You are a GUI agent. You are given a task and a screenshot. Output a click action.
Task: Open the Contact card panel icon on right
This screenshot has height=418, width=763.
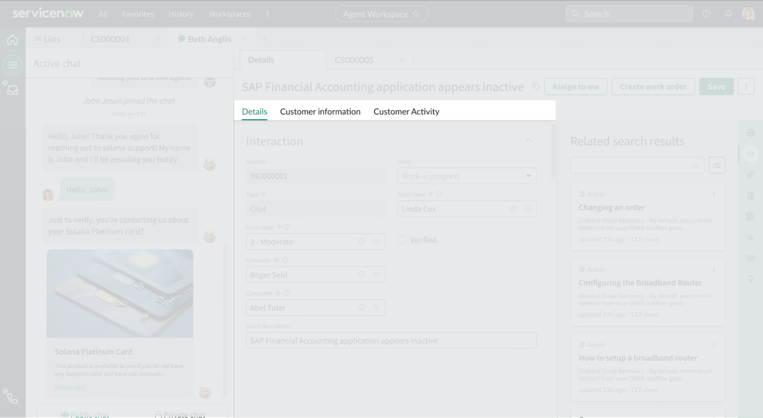click(750, 216)
